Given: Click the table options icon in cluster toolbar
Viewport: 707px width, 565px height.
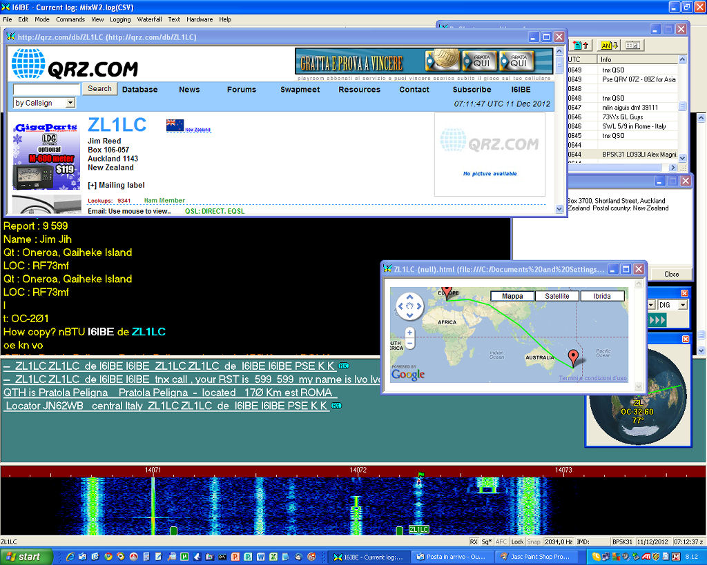Looking at the screenshot, I should pos(632,46).
